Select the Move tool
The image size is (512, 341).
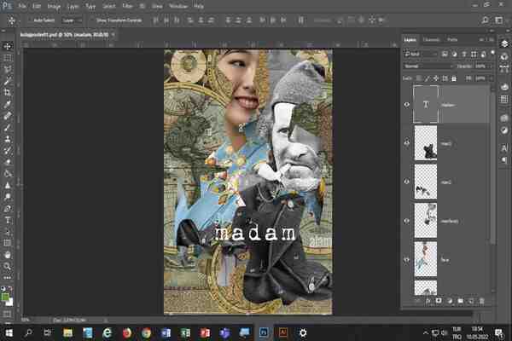point(8,46)
